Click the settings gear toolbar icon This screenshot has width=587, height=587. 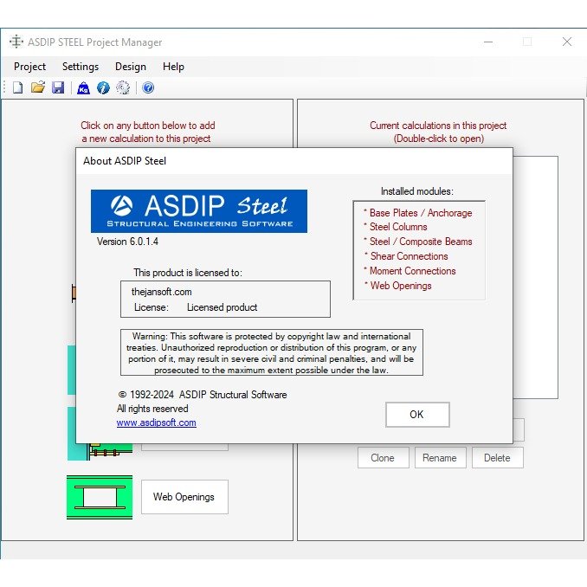(123, 87)
